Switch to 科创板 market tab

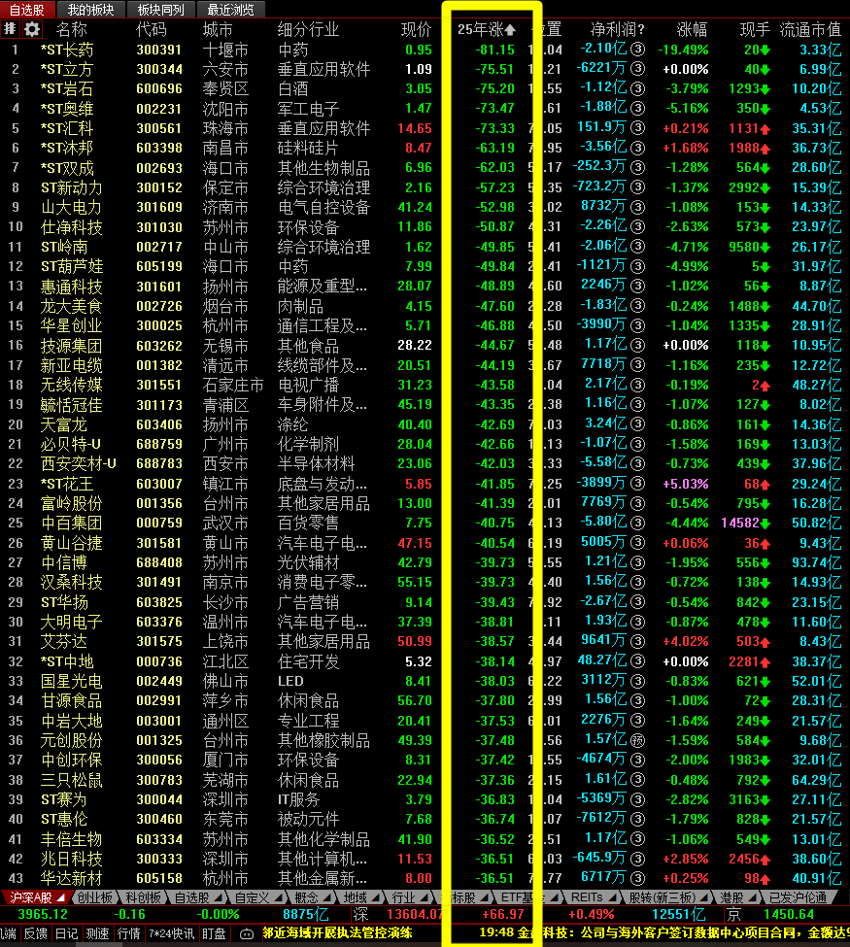click(144, 897)
